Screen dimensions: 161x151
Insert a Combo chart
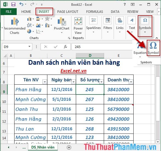[48, 25]
